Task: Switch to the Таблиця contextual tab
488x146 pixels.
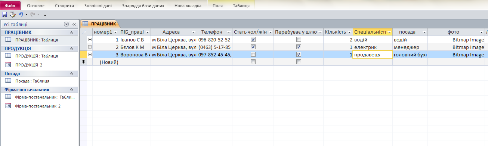Action: 241,6
